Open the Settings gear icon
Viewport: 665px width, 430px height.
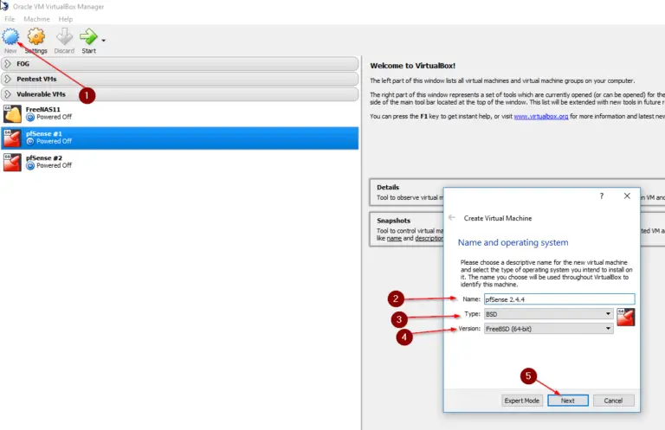click(x=36, y=37)
